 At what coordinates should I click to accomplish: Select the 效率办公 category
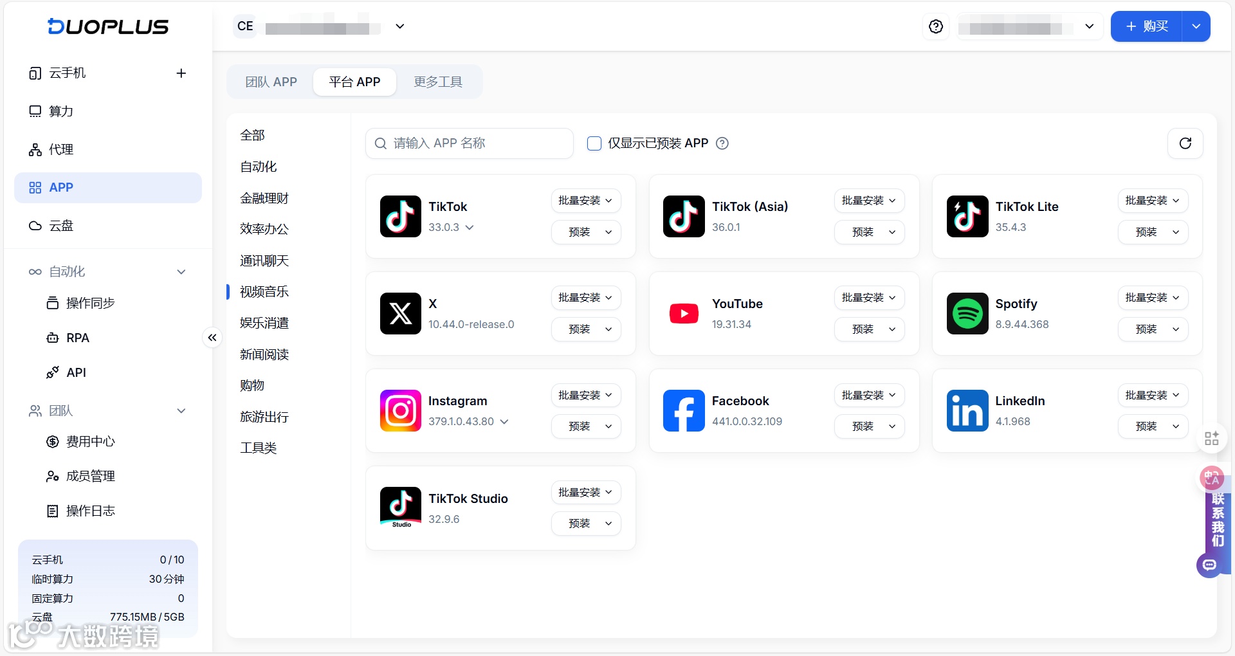264,229
